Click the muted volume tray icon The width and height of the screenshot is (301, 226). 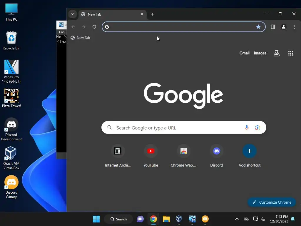click(263, 219)
